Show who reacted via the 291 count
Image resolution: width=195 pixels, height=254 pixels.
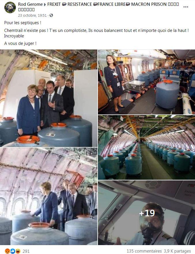tap(26, 251)
